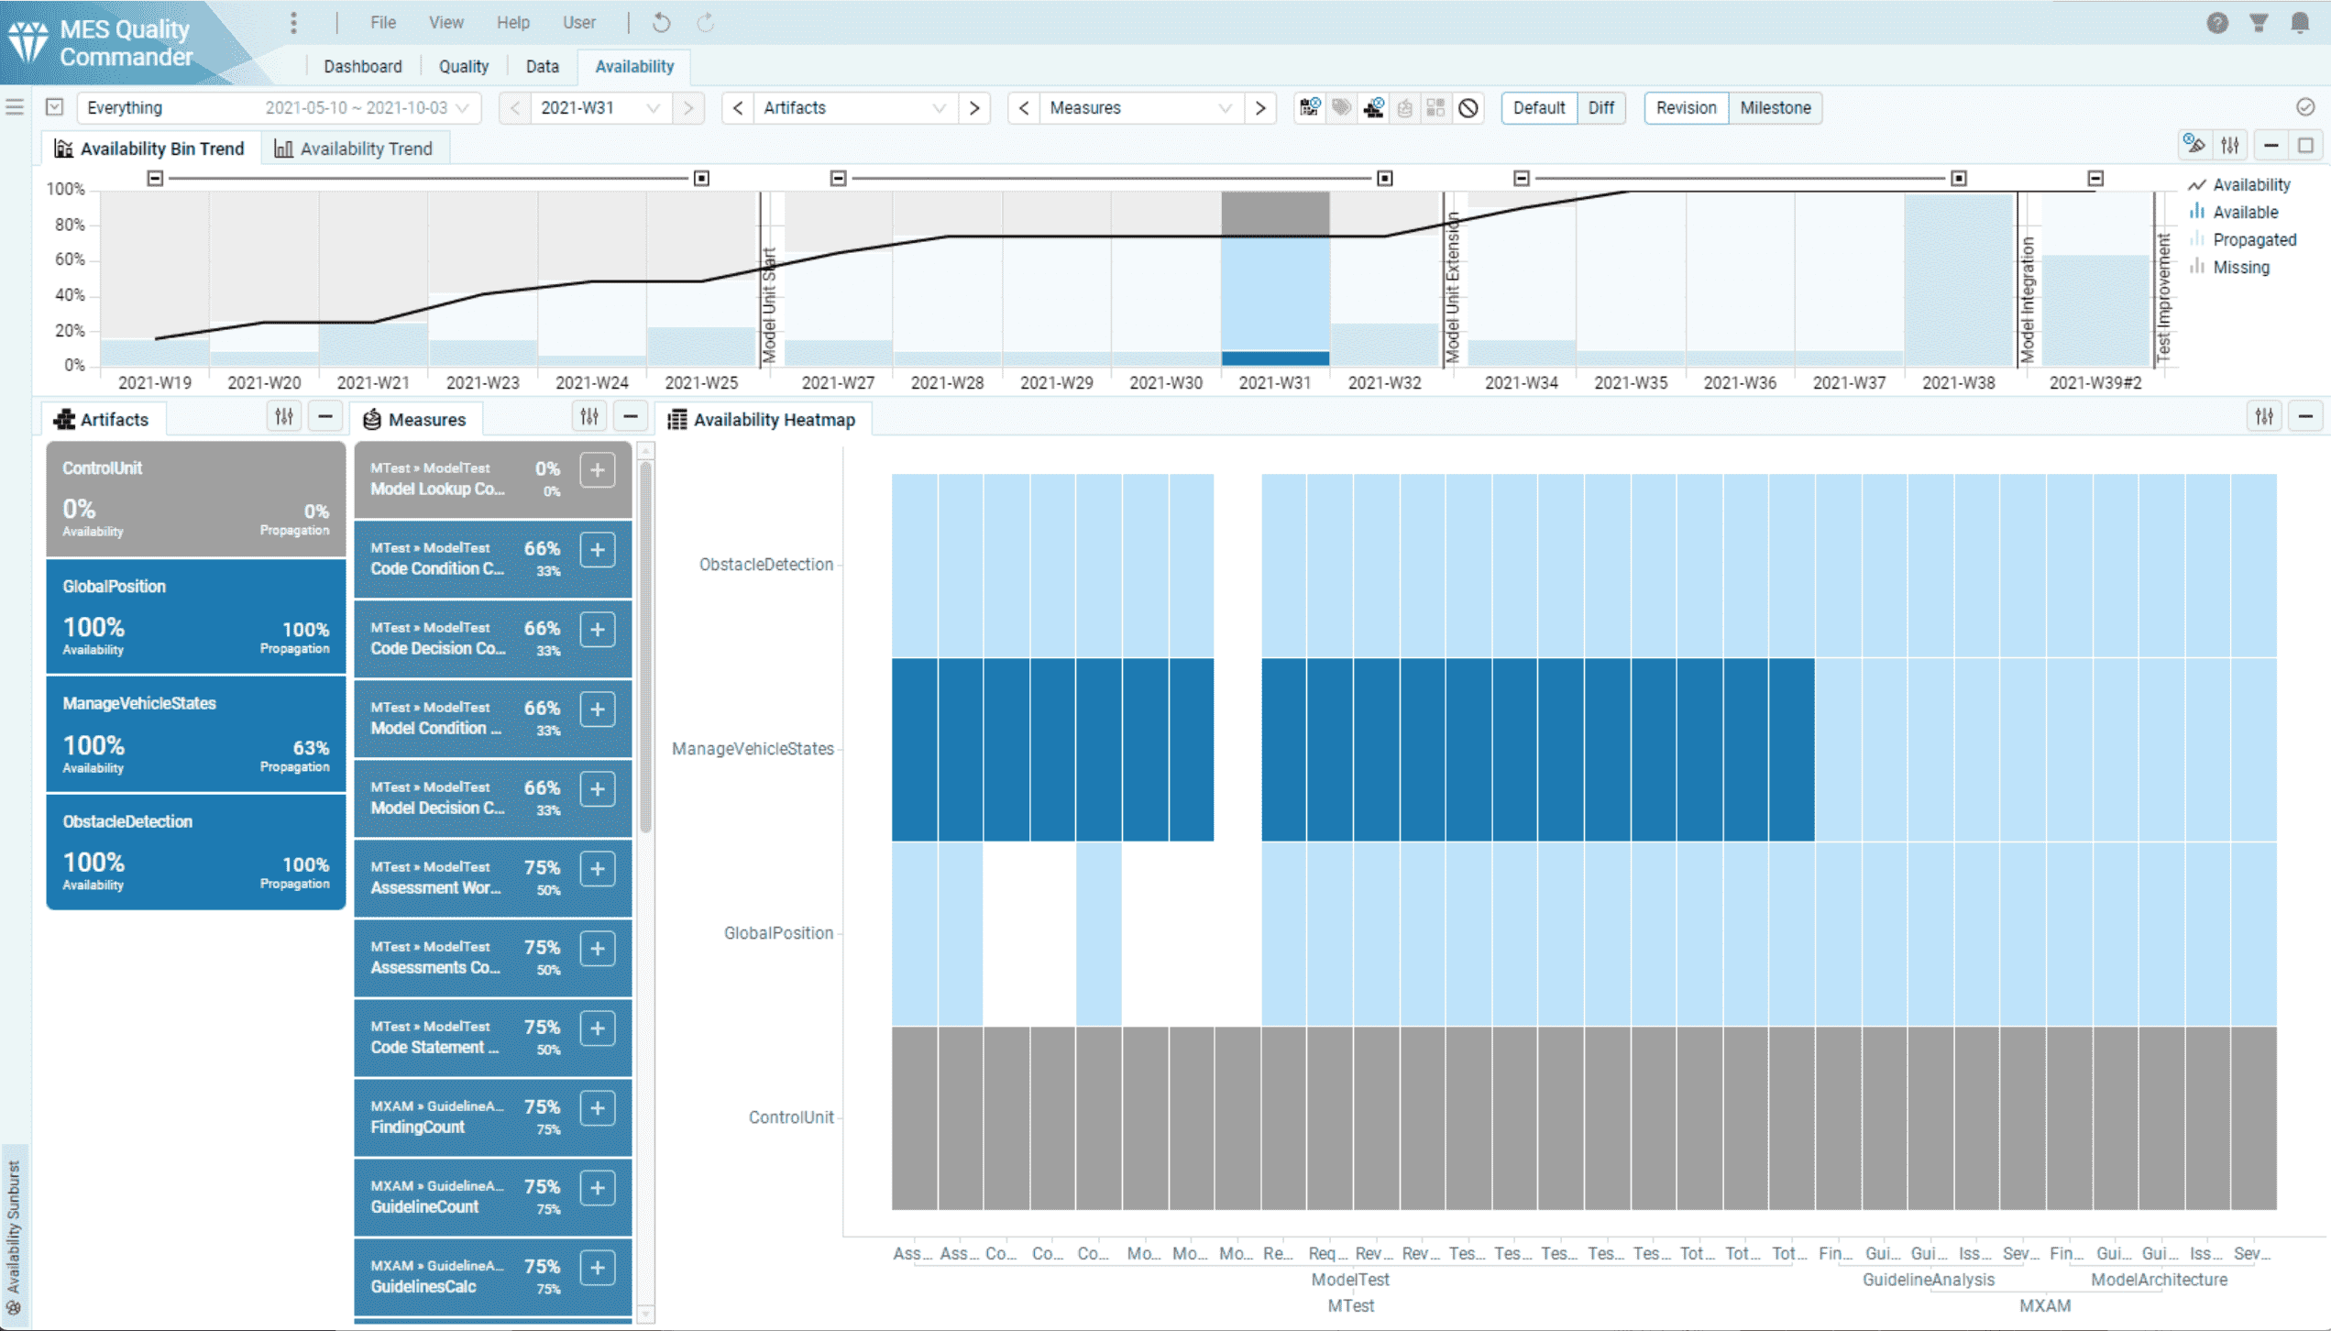Open the help icon

pos(2216,23)
